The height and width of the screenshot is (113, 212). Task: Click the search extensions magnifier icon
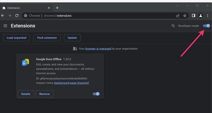[x=173, y=26]
